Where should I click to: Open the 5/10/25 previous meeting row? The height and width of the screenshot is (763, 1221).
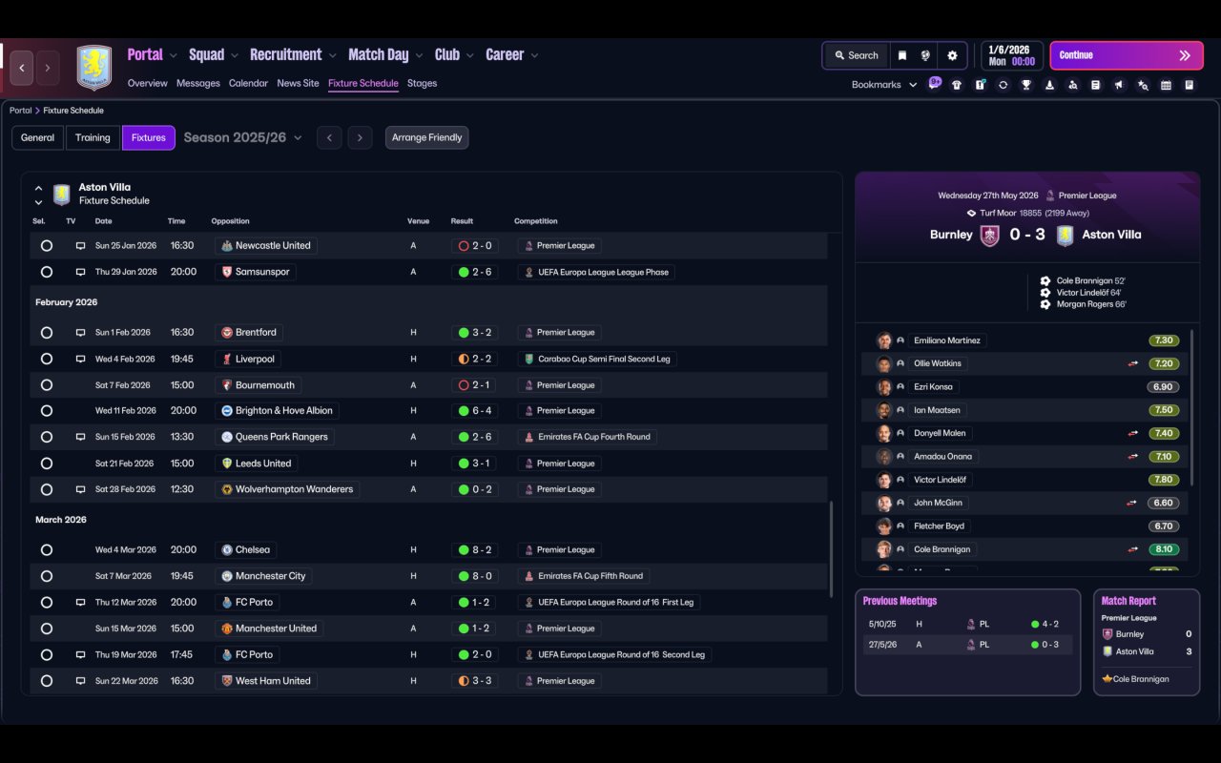click(x=967, y=624)
